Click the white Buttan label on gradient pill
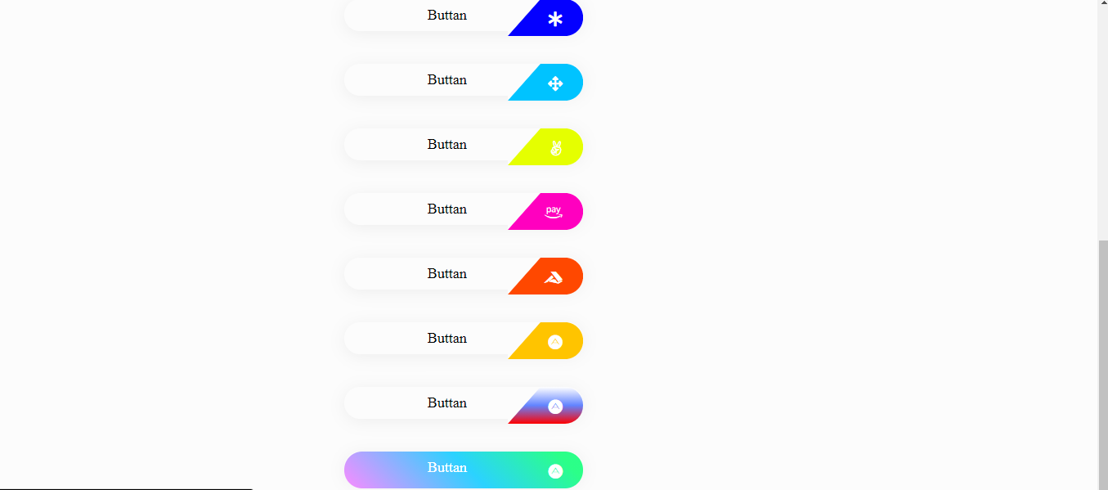This screenshot has width=1108, height=490. pos(446,467)
